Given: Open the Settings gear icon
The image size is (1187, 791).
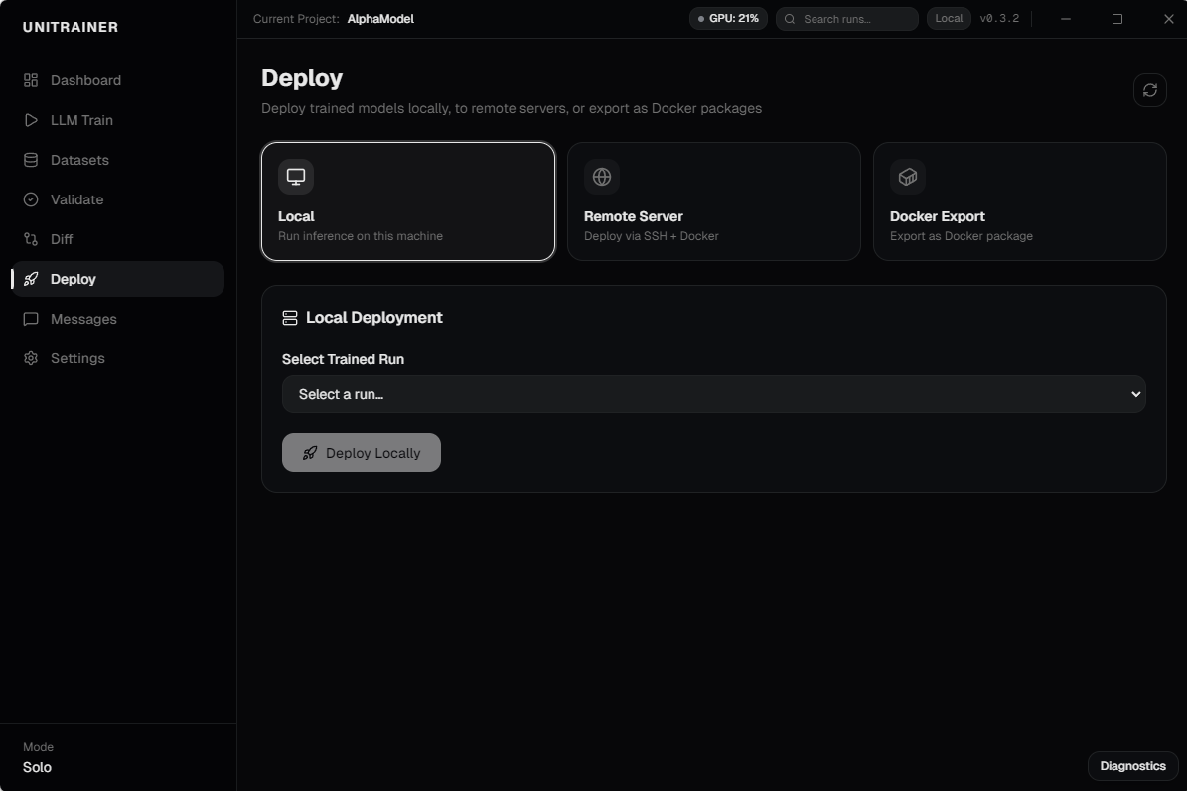Looking at the screenshot, I should click(31, 357).
